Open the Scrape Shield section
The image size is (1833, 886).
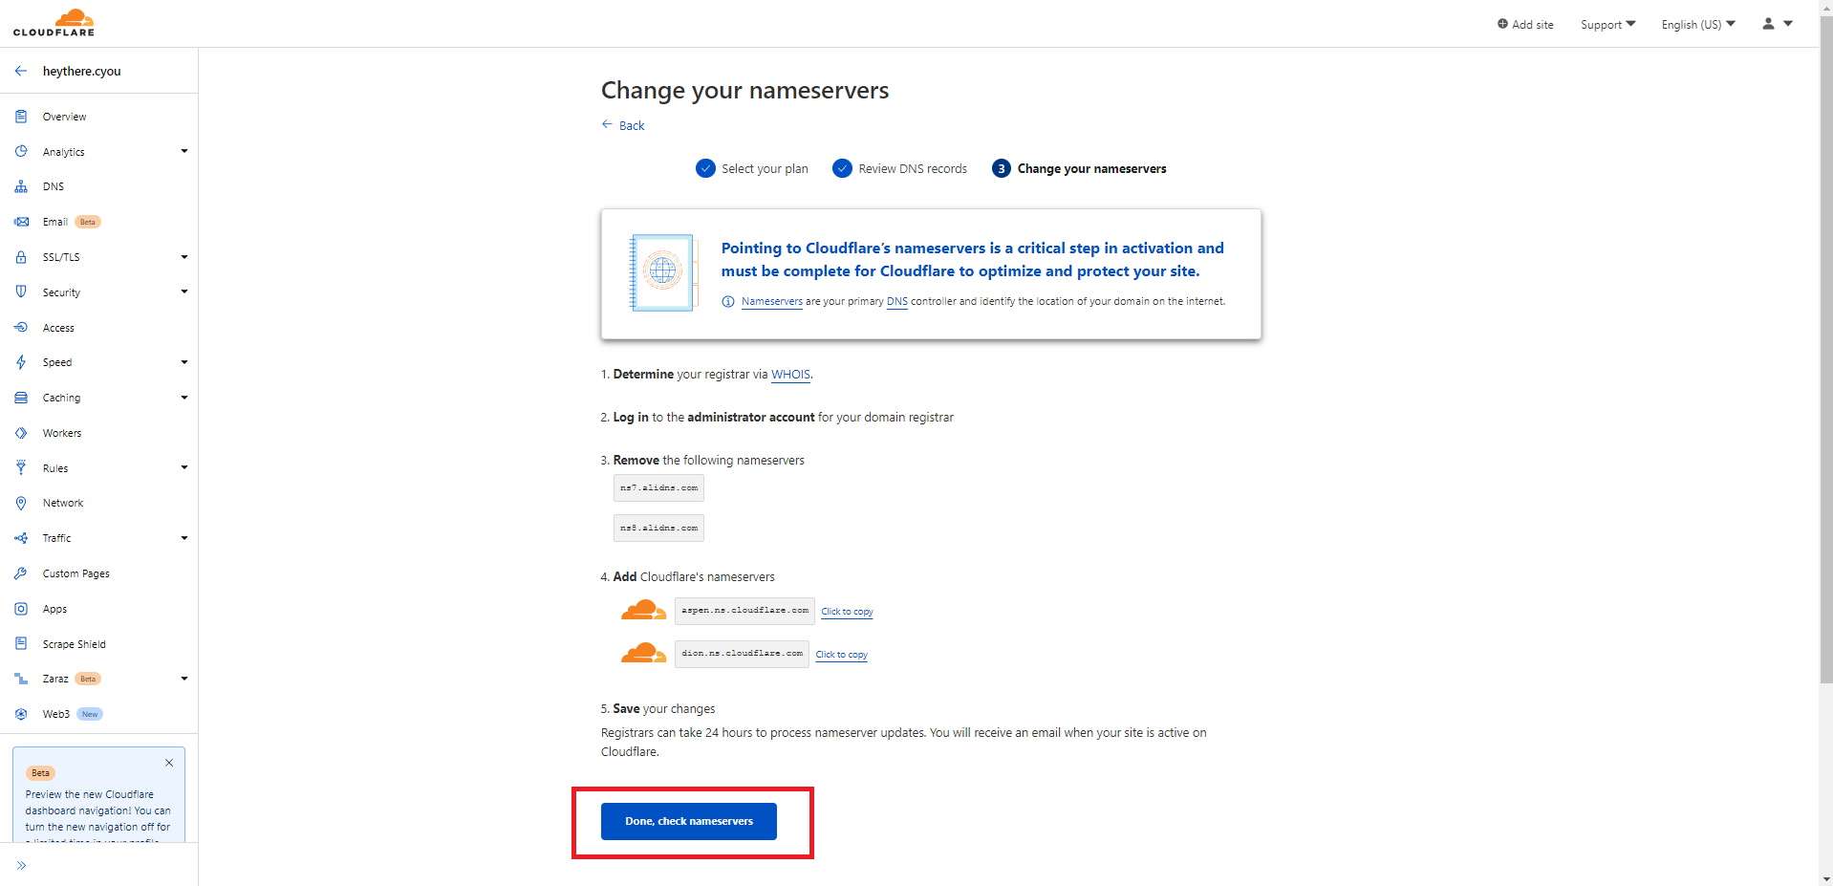(x=75, y=644)
